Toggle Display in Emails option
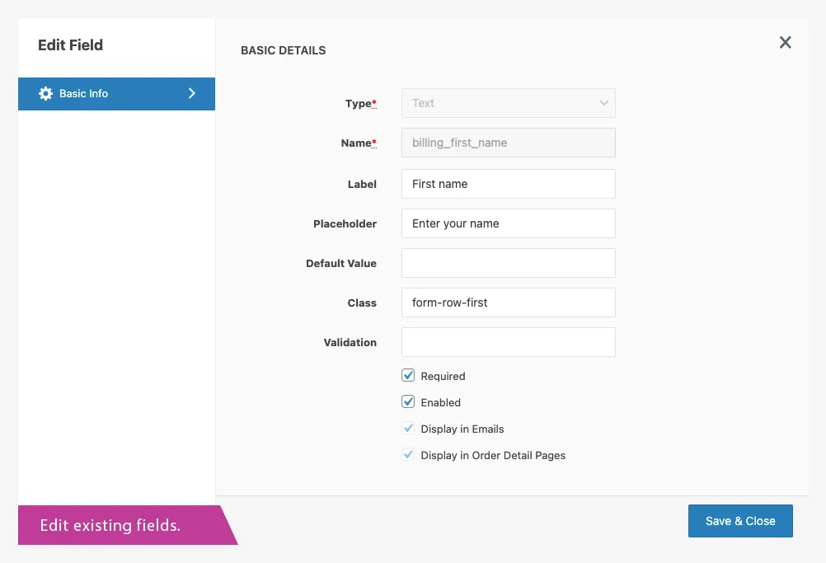This screenshot has width=826, height=563. click(408, 428)
